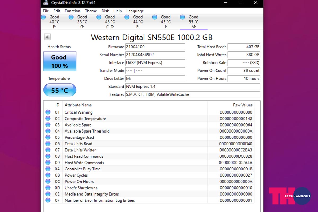Screen dimensions: 318x212
Task: Click the Transfer Mode field
Action: [x=155, y=71]
